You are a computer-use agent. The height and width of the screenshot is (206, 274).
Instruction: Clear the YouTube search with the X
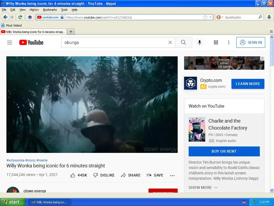point(170,42)
